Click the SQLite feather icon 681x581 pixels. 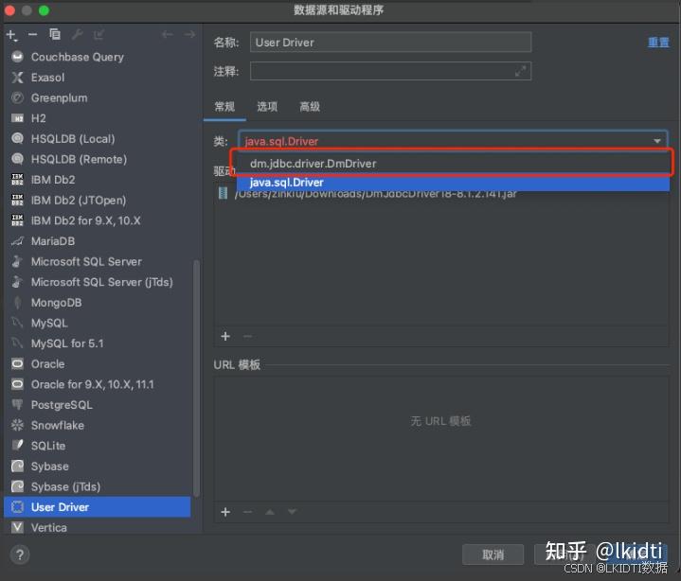[x=17, y=445]
